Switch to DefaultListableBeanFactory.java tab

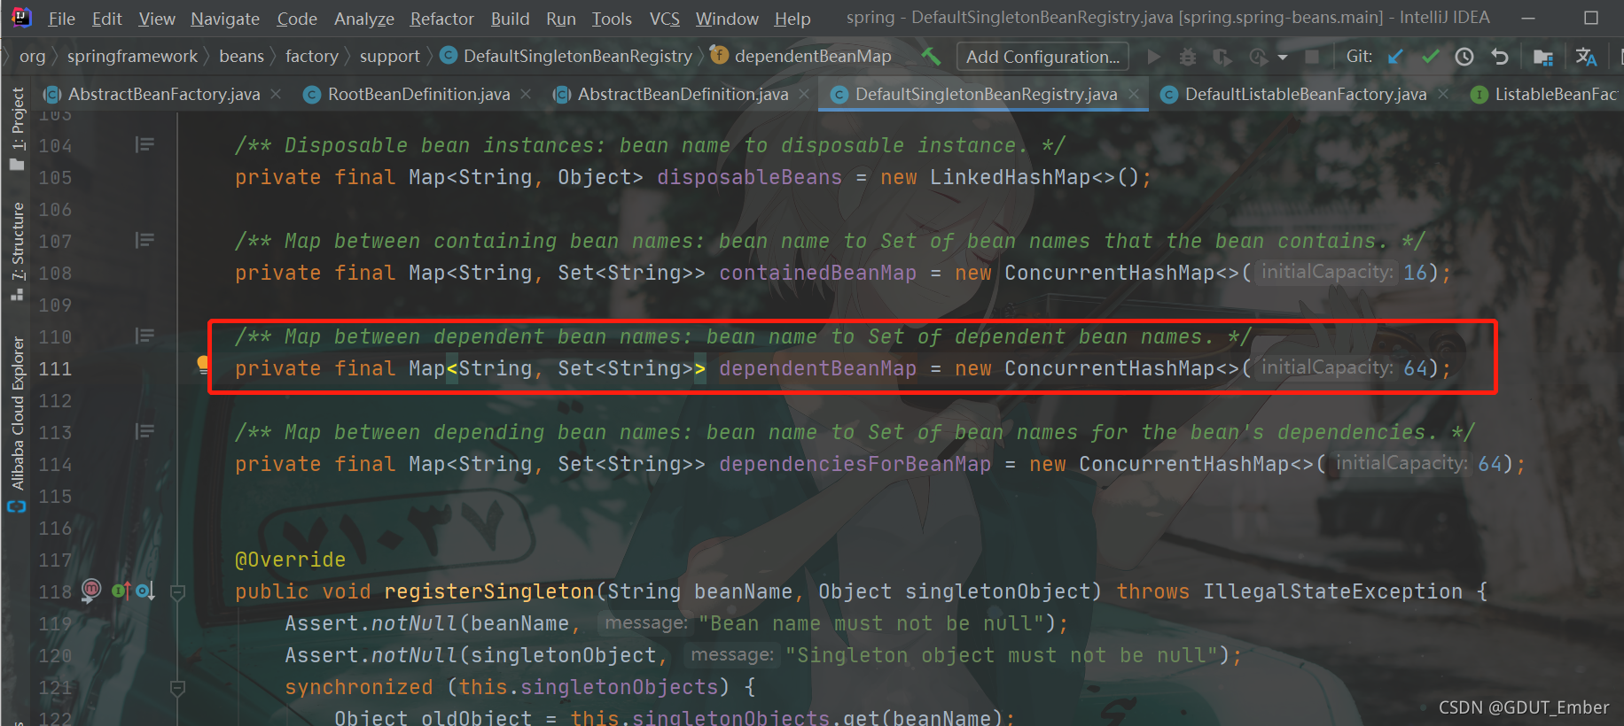1306,94
